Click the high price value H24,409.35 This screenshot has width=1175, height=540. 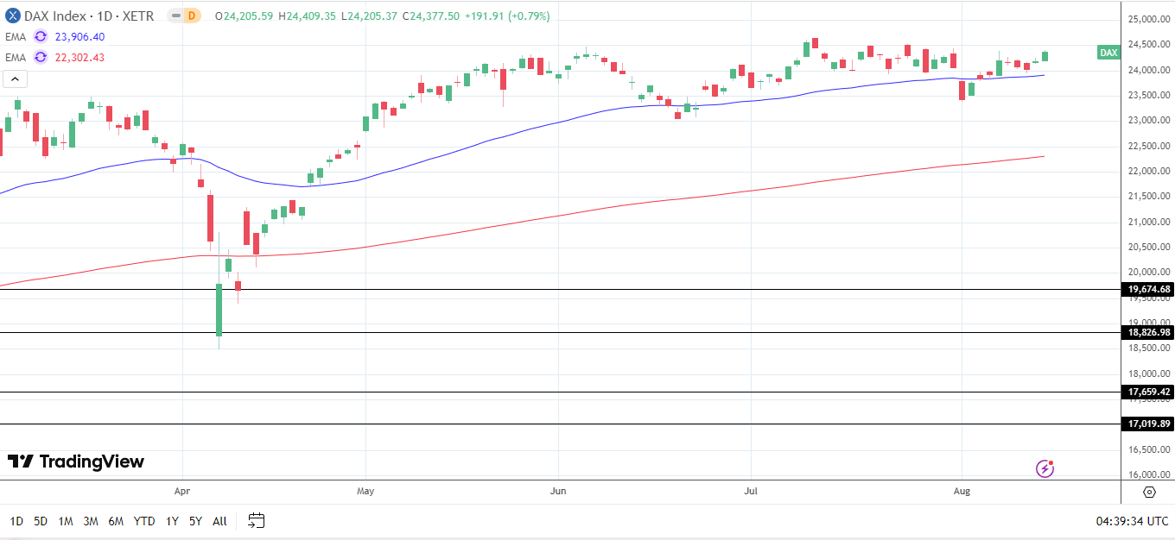[x=308, y=16]
